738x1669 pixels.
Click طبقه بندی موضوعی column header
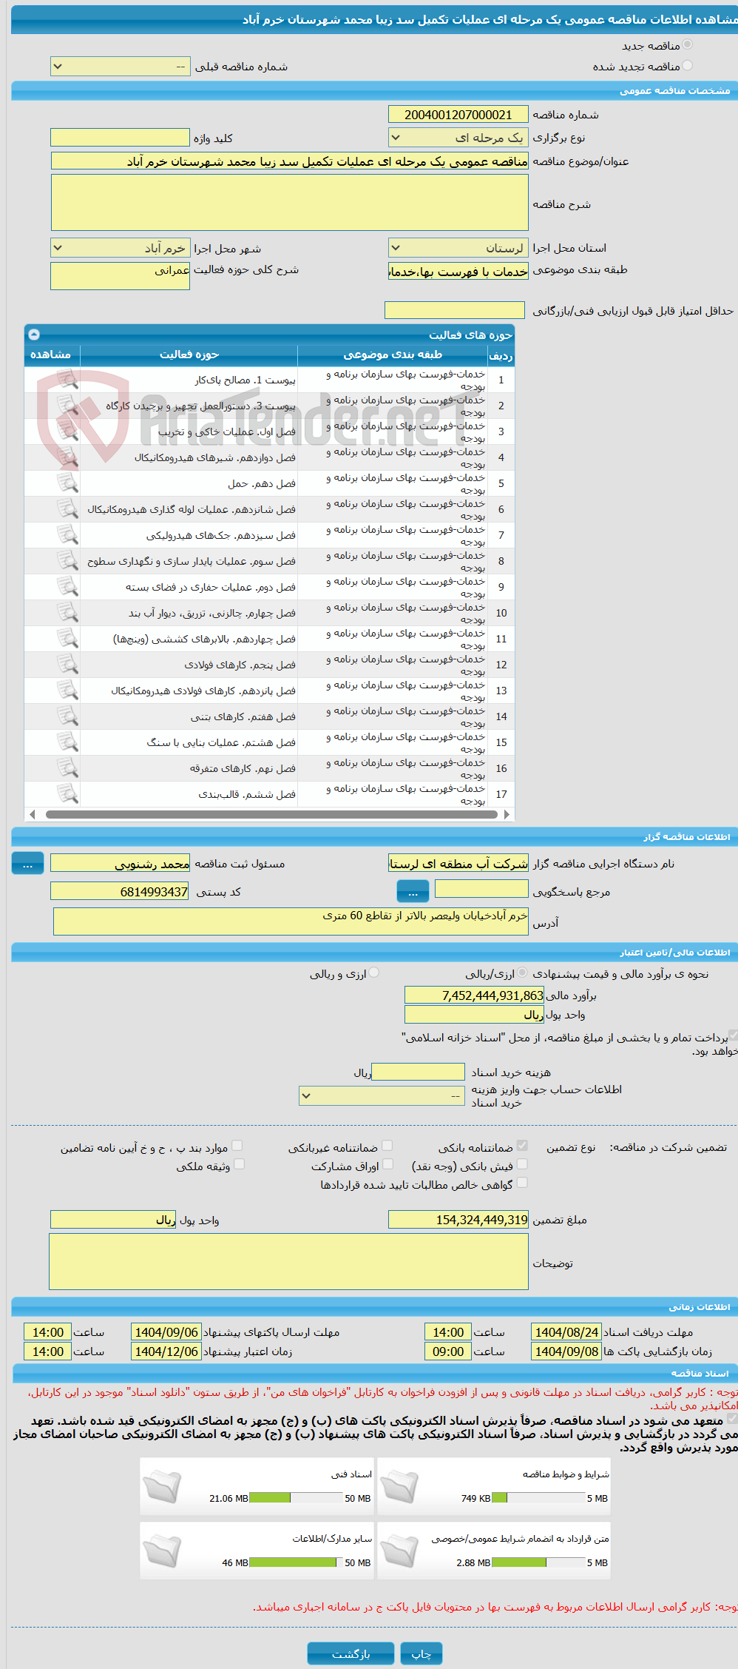pyautogui.click(x=393, y=355)
